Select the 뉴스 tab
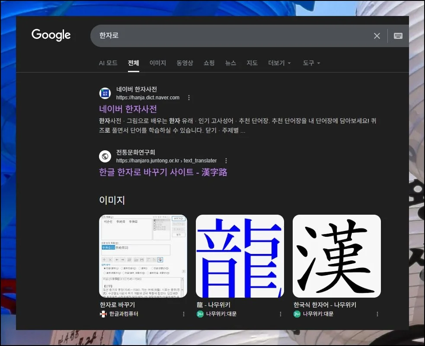This screenshot has width=425, height=346. click(x=230, y=63)
